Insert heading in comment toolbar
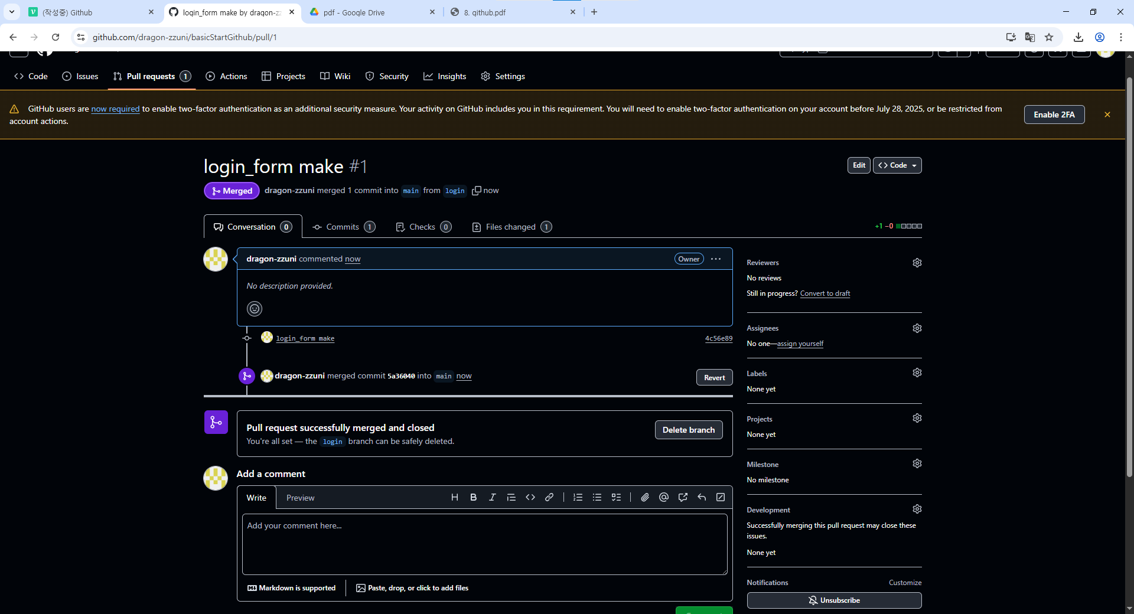The image size is (1134, 614). click(455, 498)
